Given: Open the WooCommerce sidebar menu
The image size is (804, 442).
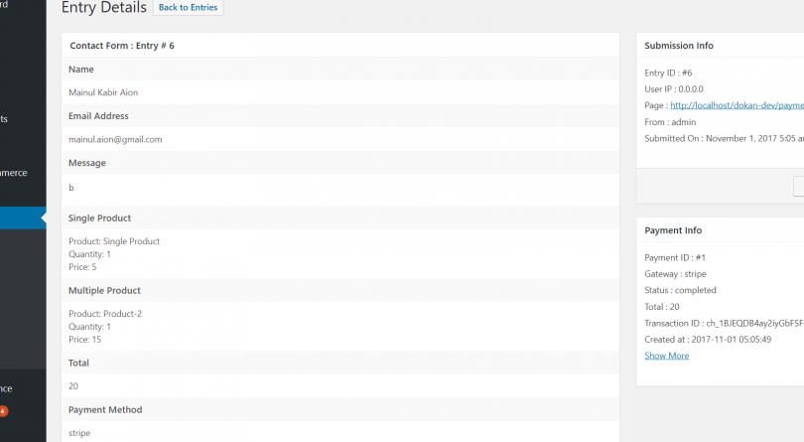Looking at the screenshot, I should coord(14,173).
